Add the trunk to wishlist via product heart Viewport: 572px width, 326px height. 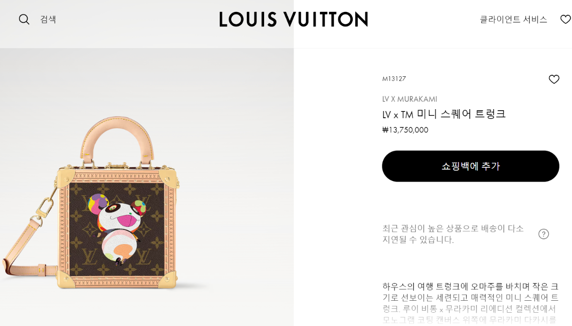point(554,80)
